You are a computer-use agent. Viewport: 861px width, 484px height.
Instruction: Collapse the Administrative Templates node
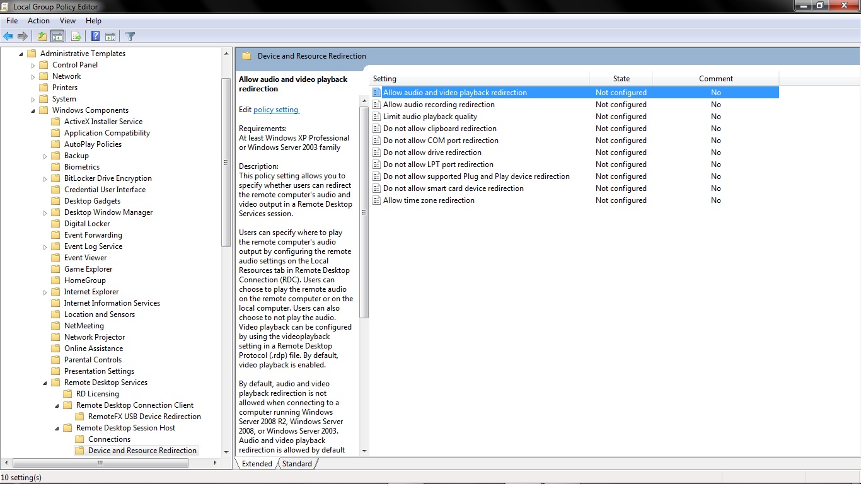(21, 54)
